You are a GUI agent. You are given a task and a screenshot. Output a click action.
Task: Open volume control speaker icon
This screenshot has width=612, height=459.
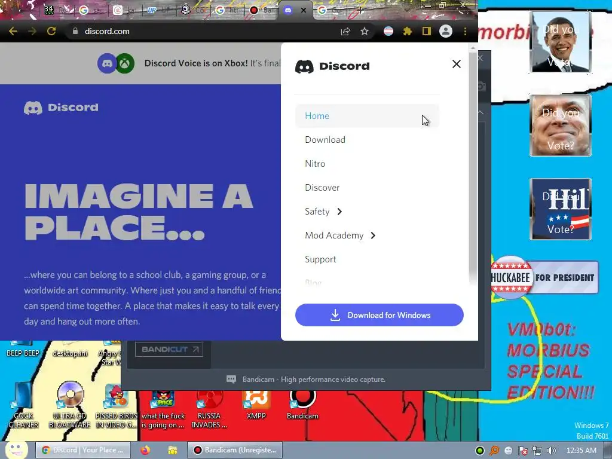coord(551,451)
